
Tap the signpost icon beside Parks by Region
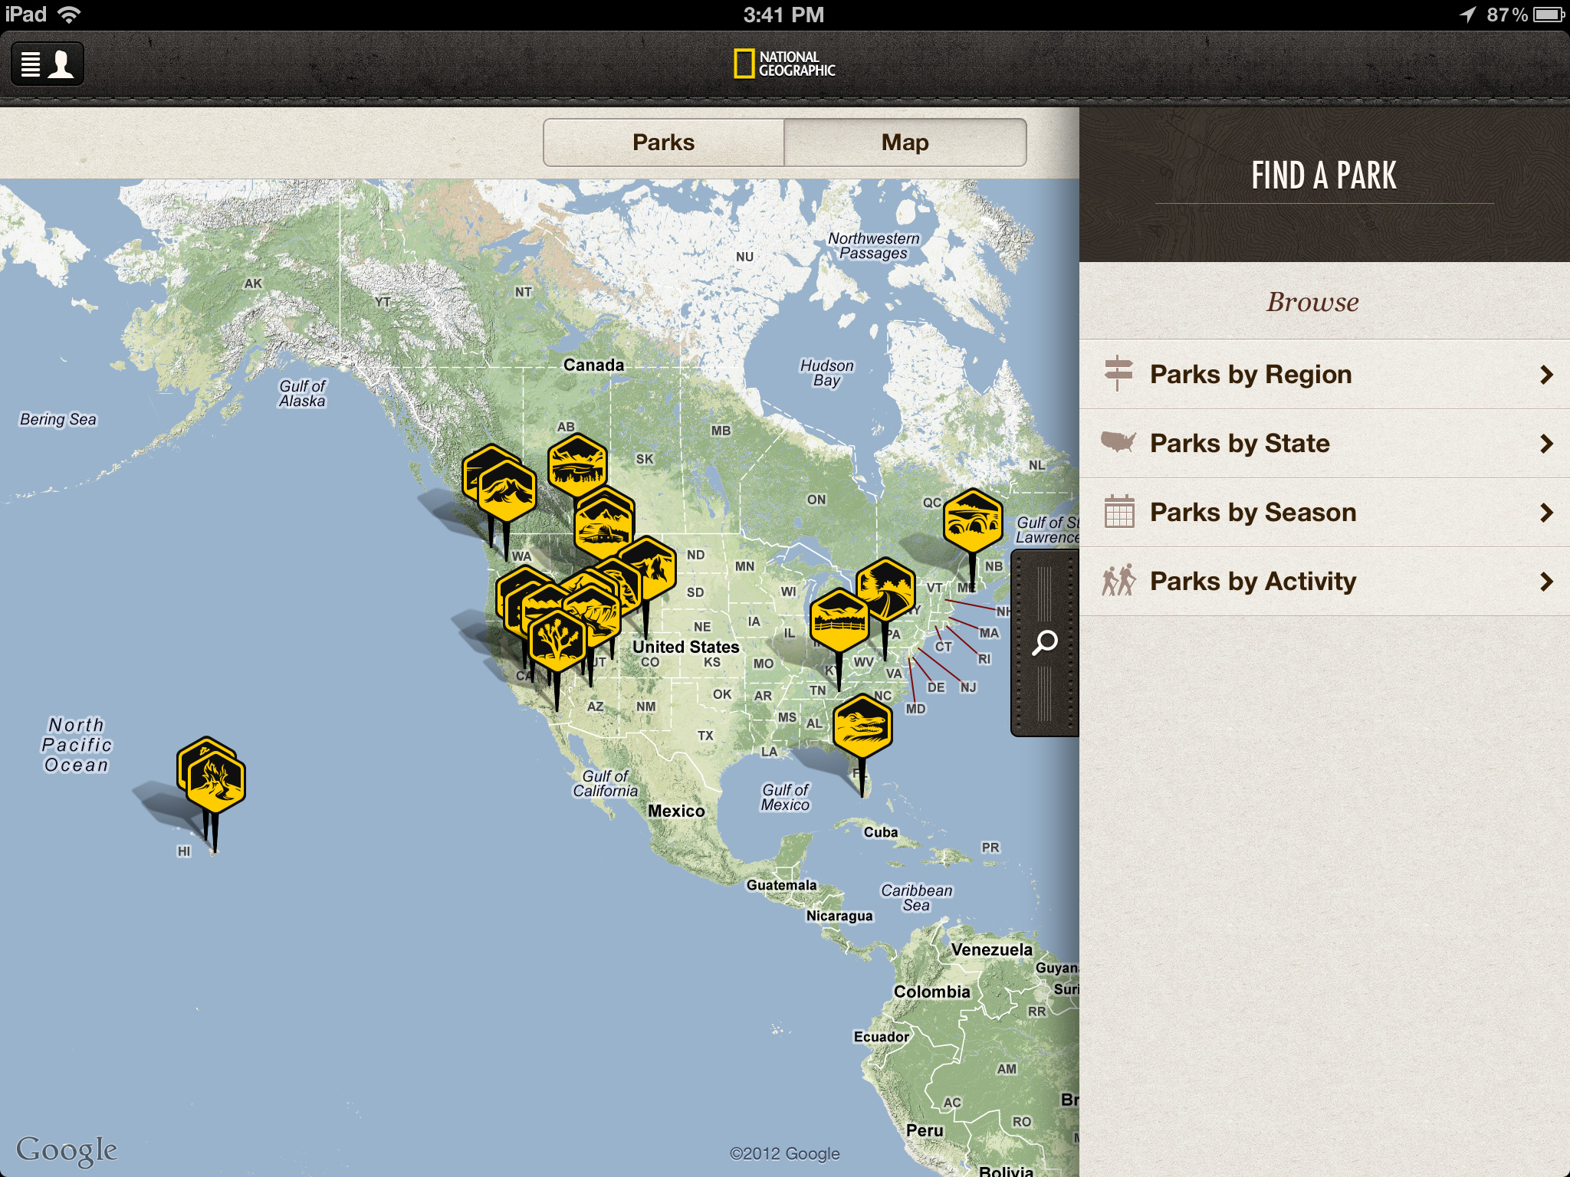click(x=1120, y=374)
